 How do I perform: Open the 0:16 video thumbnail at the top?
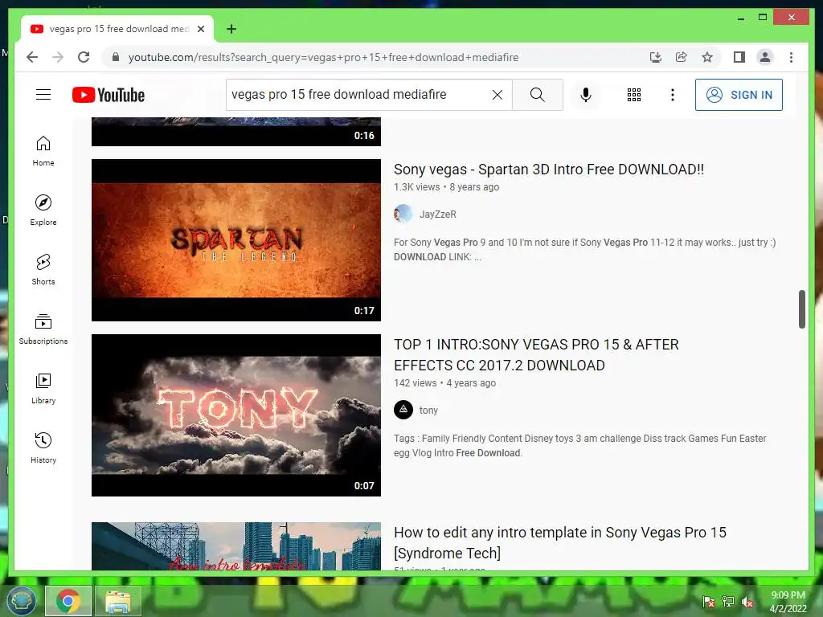point(236,132)
